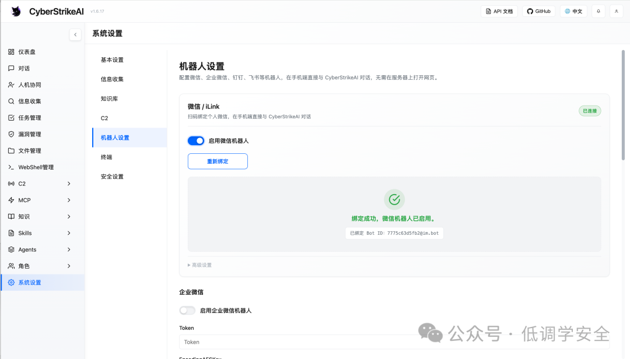The width and height of the screenshot is (630, 359).
Task: Click the CyberStrikeAI logo icon
Action: [16, 11]
